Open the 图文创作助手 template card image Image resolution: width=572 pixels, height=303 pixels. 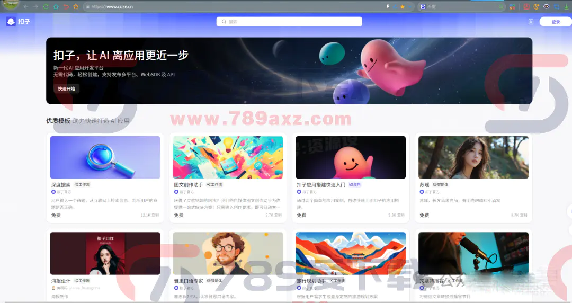pos(228,157)
